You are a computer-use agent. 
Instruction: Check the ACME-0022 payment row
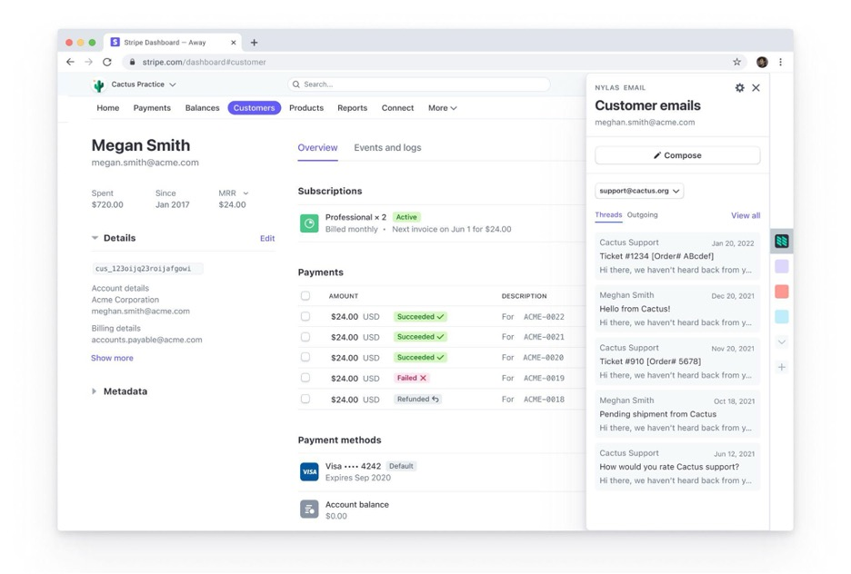point(305,316)
